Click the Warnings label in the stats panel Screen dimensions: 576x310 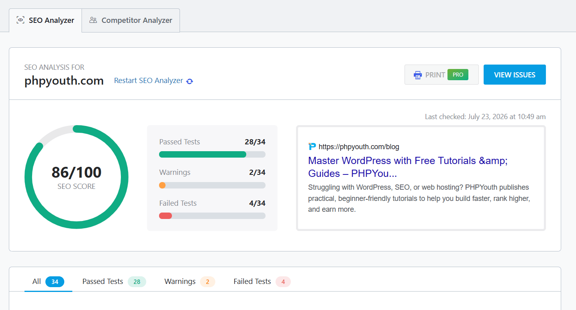tap(175, 172)
